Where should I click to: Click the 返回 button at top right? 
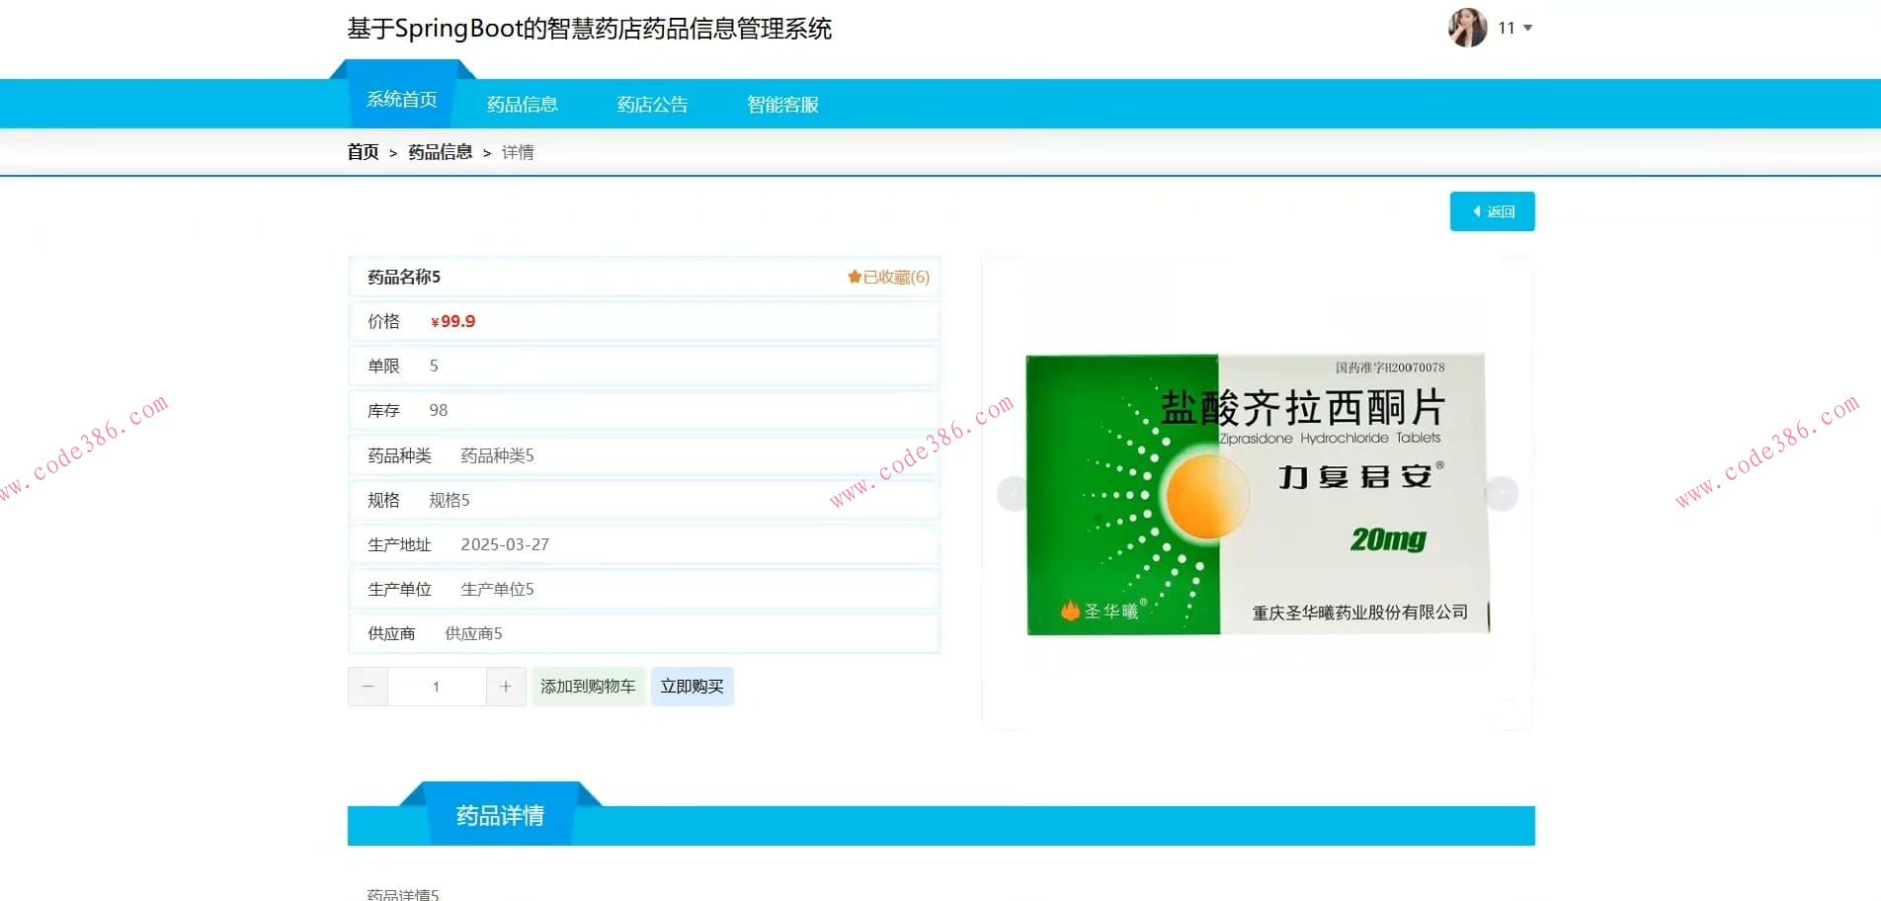1492,210
